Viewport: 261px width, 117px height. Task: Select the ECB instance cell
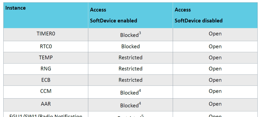46,80
